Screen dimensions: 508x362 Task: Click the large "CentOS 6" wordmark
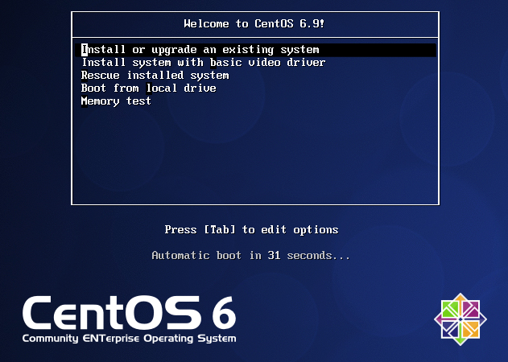[x=129, y=312]
